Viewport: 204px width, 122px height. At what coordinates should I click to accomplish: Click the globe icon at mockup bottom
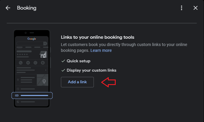pyautogui.click(x=18, y=102)
